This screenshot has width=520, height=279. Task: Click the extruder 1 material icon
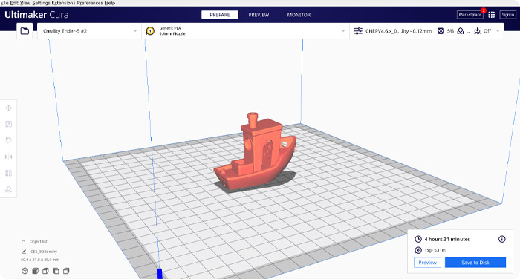[150, 31]
